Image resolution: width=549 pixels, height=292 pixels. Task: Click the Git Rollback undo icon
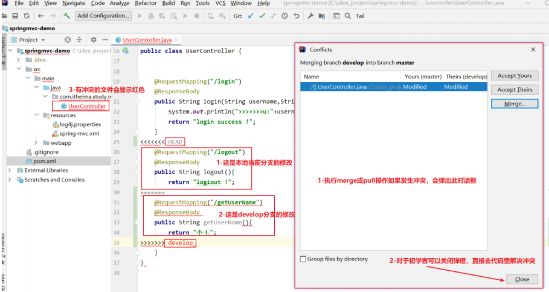tap(296, 16)
